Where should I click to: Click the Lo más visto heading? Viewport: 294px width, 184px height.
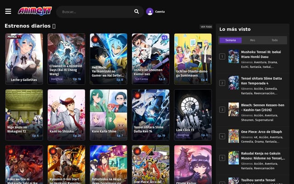235,29
